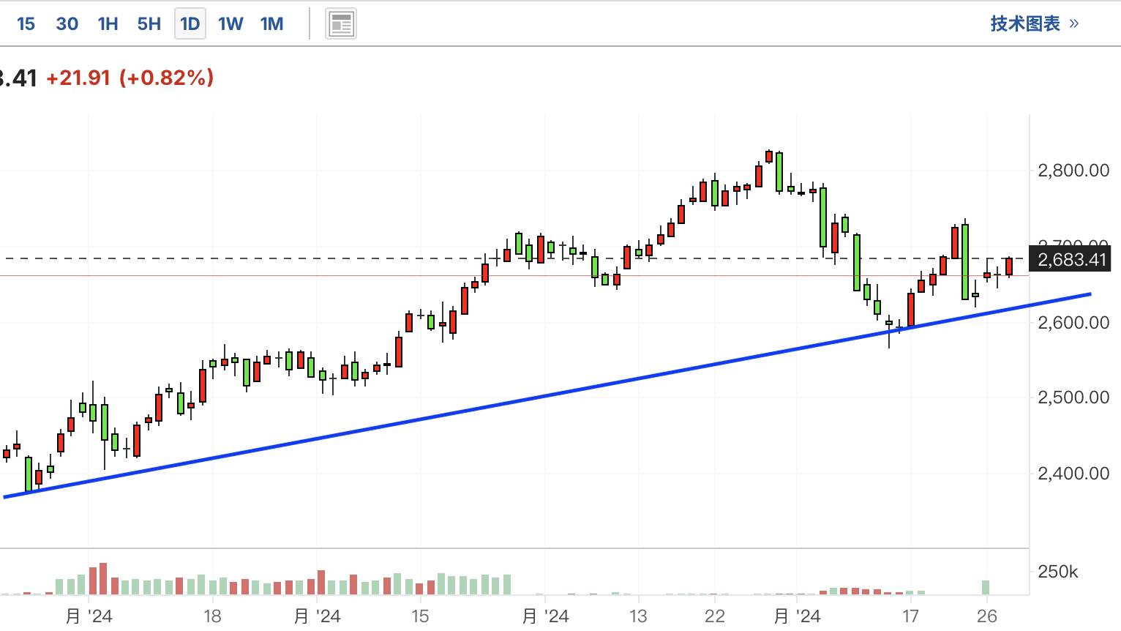Switch to the 1M monthly timeframe
This screenshot has width=1121, height=631.
click(272, 24)
